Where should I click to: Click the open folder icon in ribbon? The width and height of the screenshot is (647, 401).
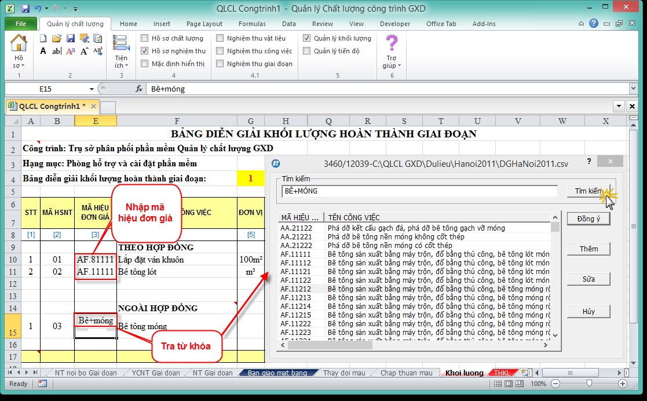[x=57, y=38]
